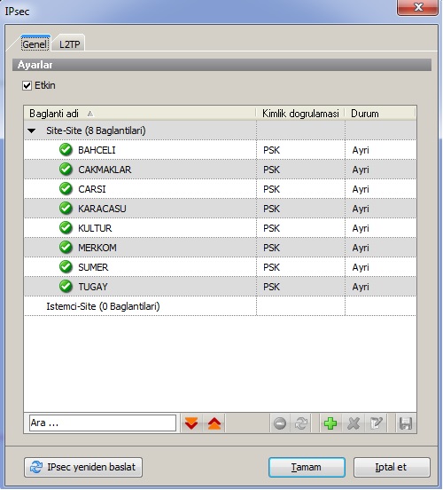Select the KARACASU connection row
443x490 pixels.
[x=220, y=209]
